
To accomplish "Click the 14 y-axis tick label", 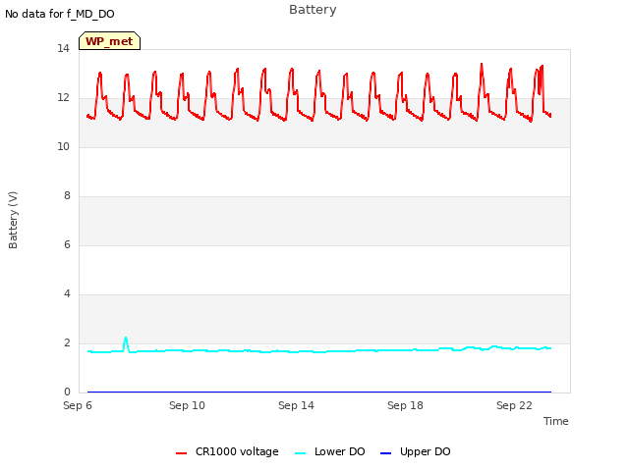I will click(63, 49).
